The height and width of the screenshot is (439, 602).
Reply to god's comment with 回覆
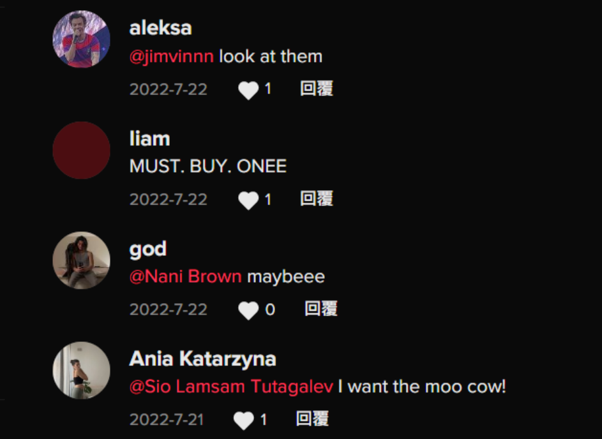point(321,309)
